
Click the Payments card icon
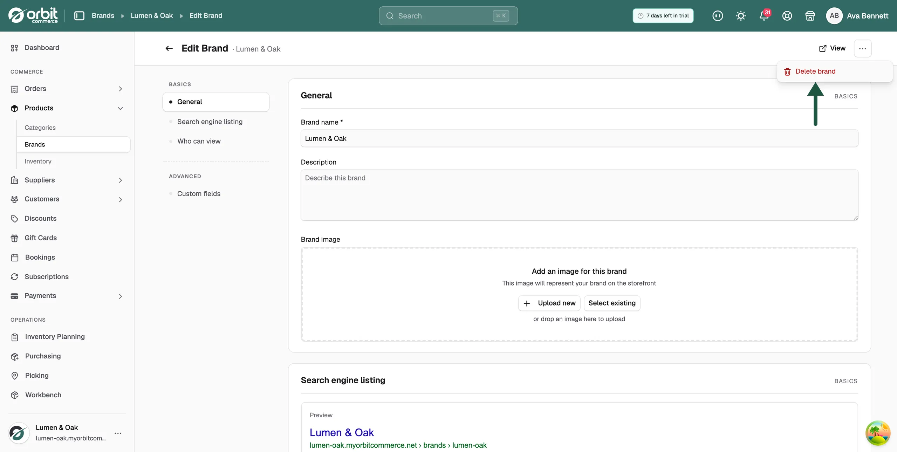pos(14,296)
